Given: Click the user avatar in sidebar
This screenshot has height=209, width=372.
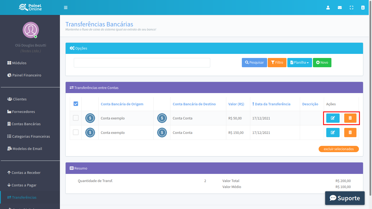Looking at the screenshot, I should tap(31, 30).
